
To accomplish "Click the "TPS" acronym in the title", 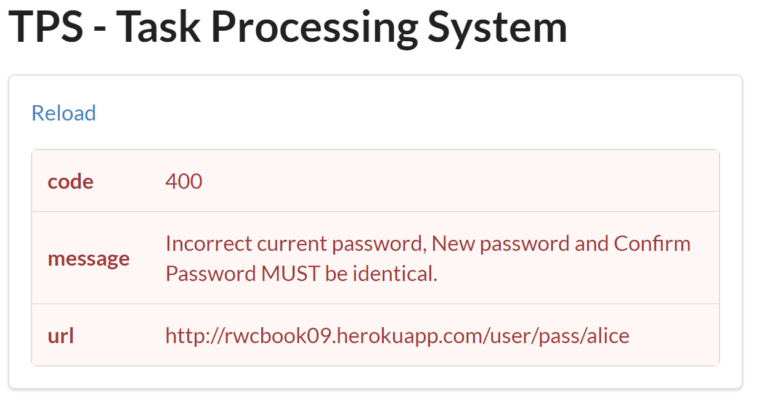I will tap(47, 26).
